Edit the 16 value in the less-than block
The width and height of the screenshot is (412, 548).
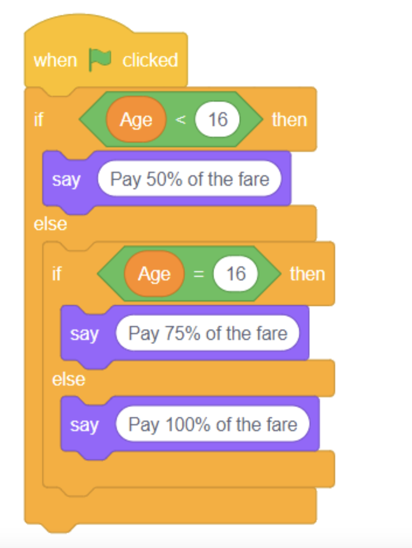click(x=218, y=120)
